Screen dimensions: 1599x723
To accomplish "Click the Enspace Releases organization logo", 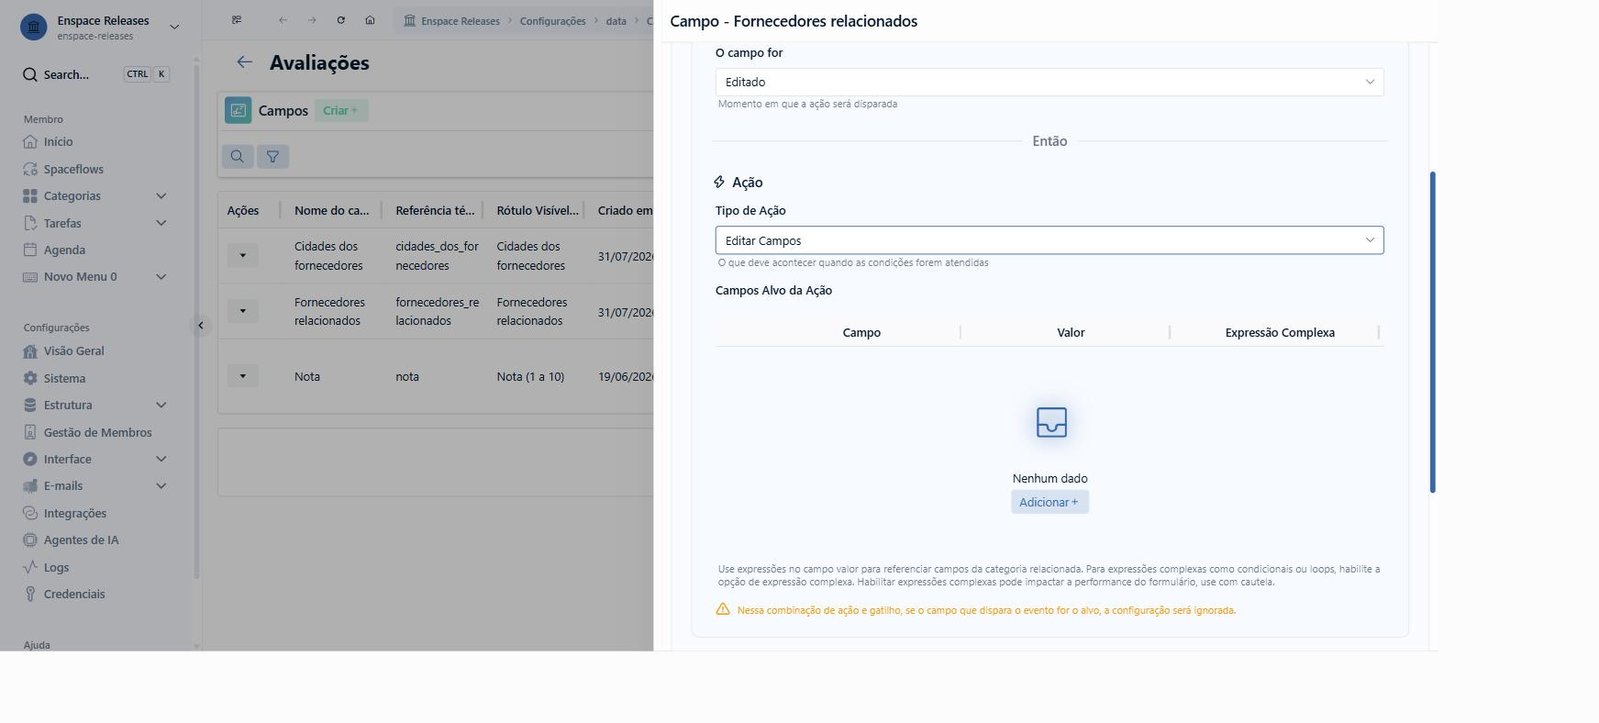I will [34, 27].
